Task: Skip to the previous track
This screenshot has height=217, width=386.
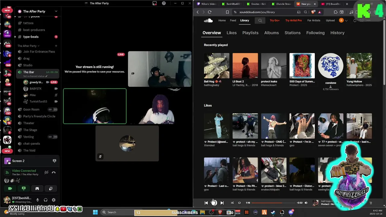Action: 206,203
